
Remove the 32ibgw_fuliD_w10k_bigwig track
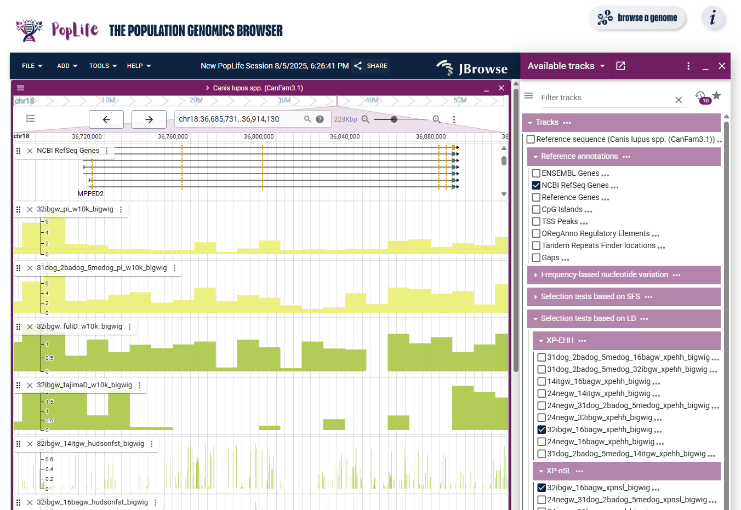click(30, 326)
